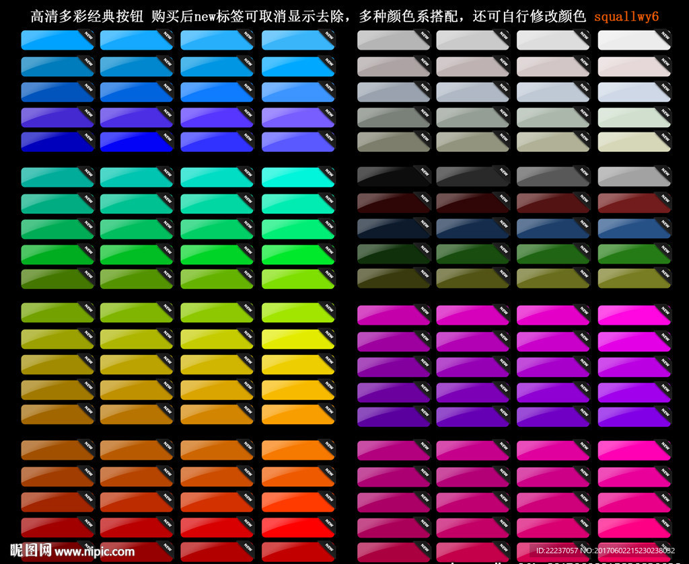Choose the brightest cyan glossy button

pos(298,177)
